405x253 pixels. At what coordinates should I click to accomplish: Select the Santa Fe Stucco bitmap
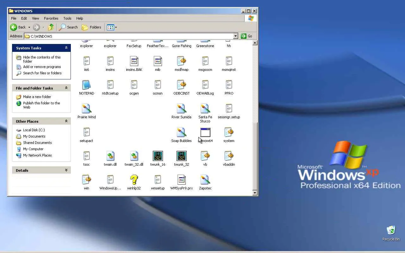click(x=205, y=108)
